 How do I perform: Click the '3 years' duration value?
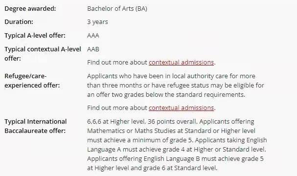[97, 22]
